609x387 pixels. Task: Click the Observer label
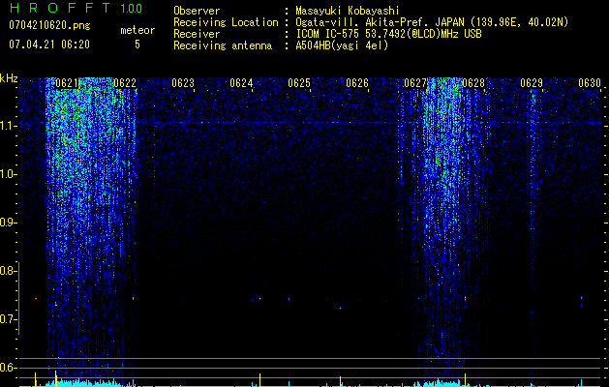[x=197, y=11]
